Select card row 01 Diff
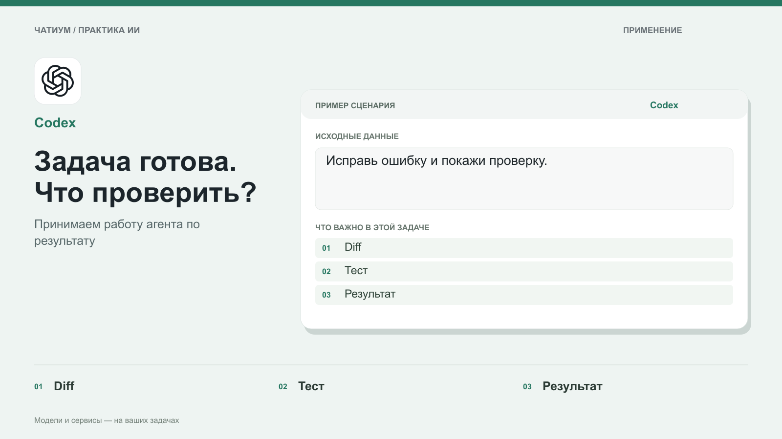This screenshot has height=439, width=782. tap(524, 248)
